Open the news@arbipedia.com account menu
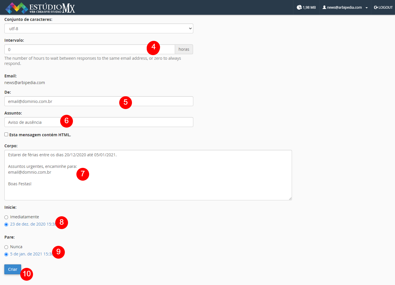Image resolution: width=395 pixels, height=285 pixels. [344, 8]
